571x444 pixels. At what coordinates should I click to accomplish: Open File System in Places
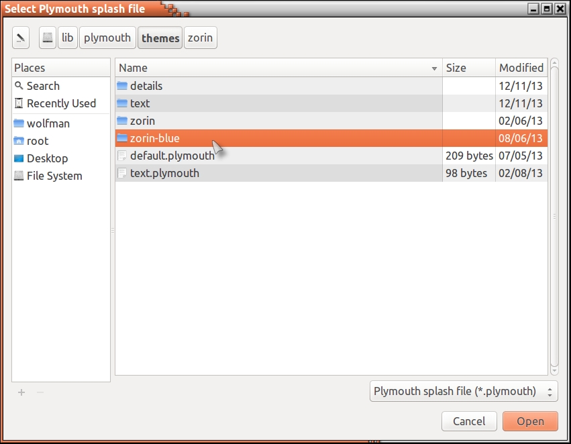(x=54, y=176)
